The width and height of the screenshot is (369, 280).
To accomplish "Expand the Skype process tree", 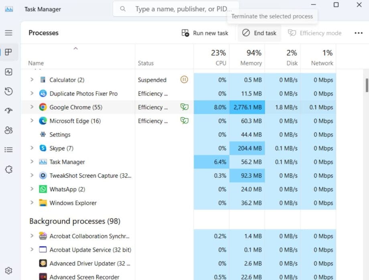I will 32,148.
